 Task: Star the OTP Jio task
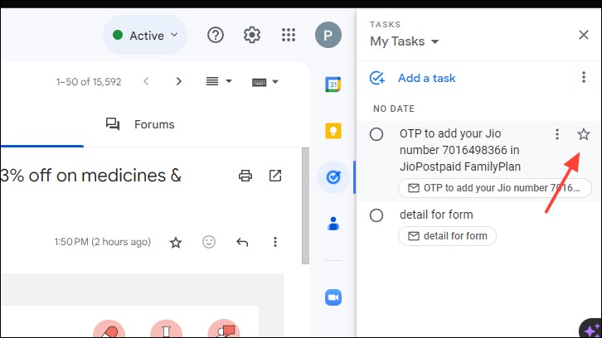(x=584, y=134)
